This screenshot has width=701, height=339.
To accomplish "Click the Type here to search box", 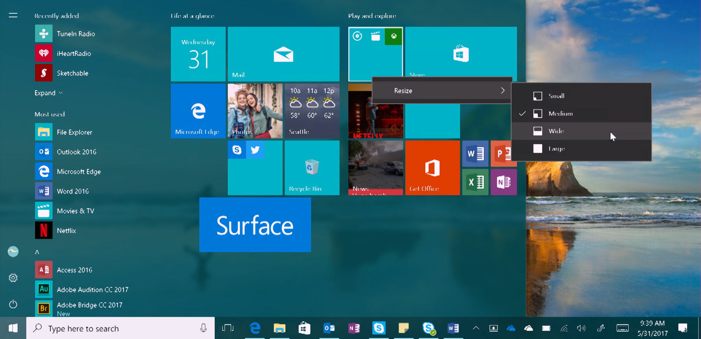I will coord(120,328).
